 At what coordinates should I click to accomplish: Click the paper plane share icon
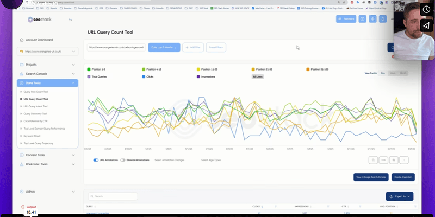[x=426, y=25]
